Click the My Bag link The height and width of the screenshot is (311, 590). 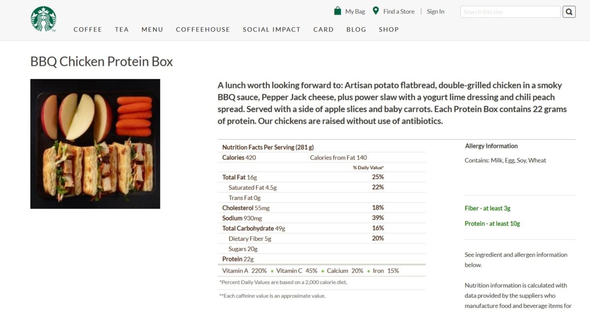355,11
